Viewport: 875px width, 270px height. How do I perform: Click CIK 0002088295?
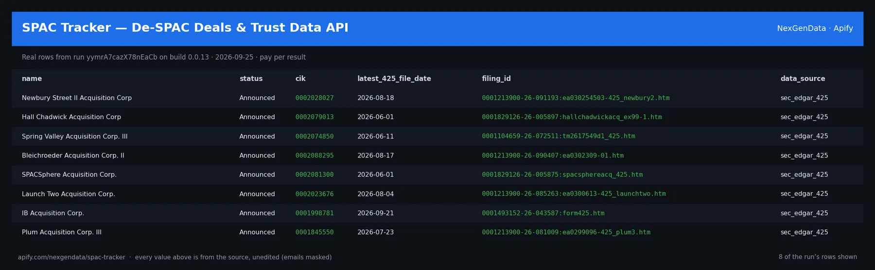(x=315, y=155)
